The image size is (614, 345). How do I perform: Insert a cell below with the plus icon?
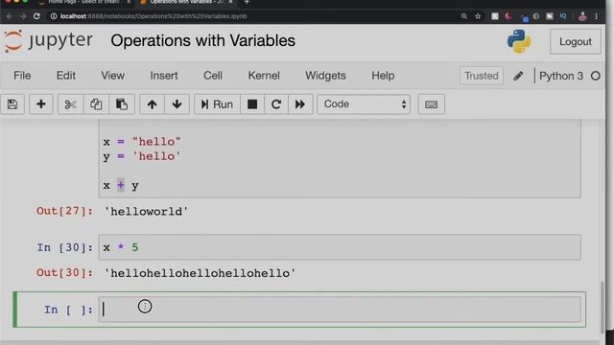[x=40, y=104]
